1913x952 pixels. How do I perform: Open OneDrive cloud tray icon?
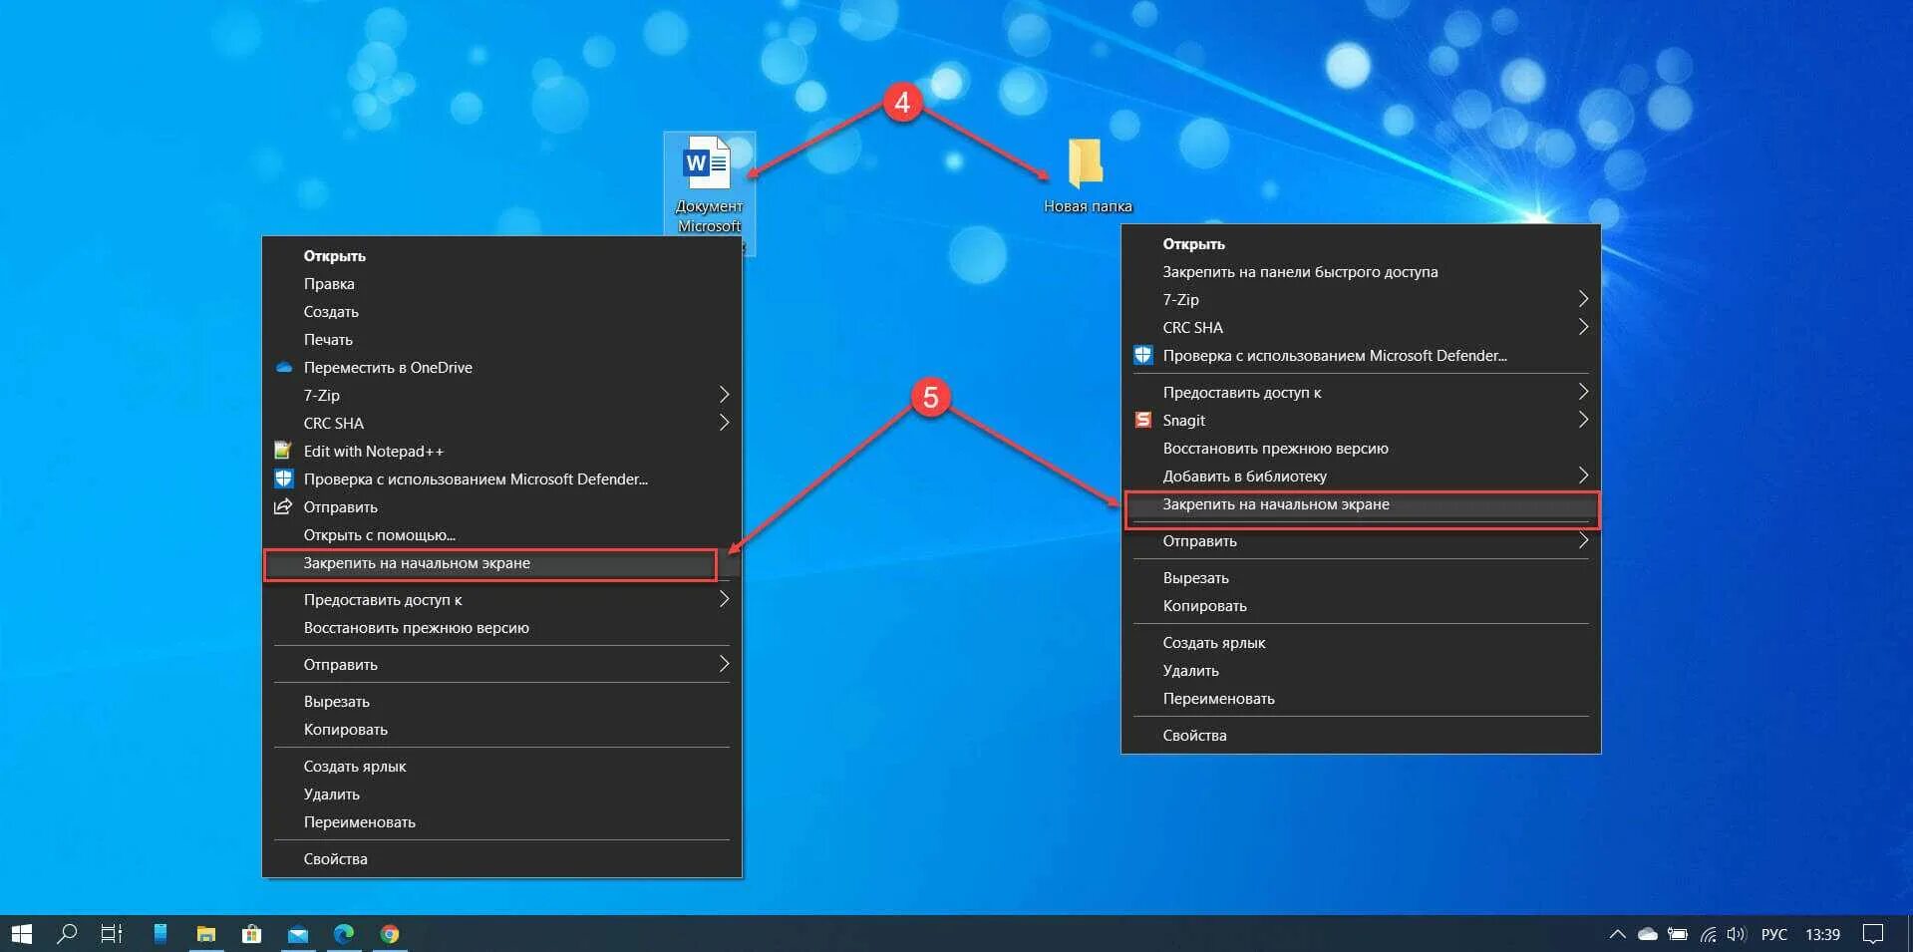(x=1648, y=934)
